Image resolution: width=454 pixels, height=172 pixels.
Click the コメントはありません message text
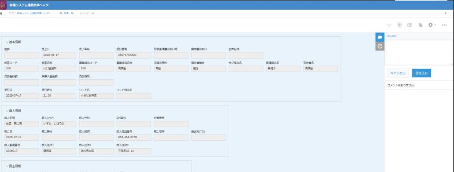click(x=401, y=86)
